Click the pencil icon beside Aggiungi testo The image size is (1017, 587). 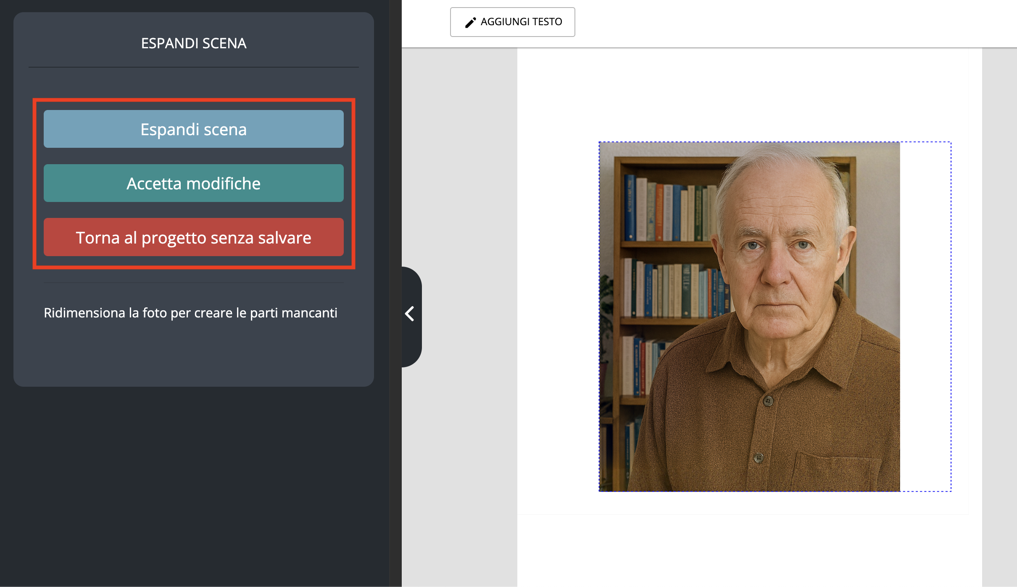(x=470, y=22)
